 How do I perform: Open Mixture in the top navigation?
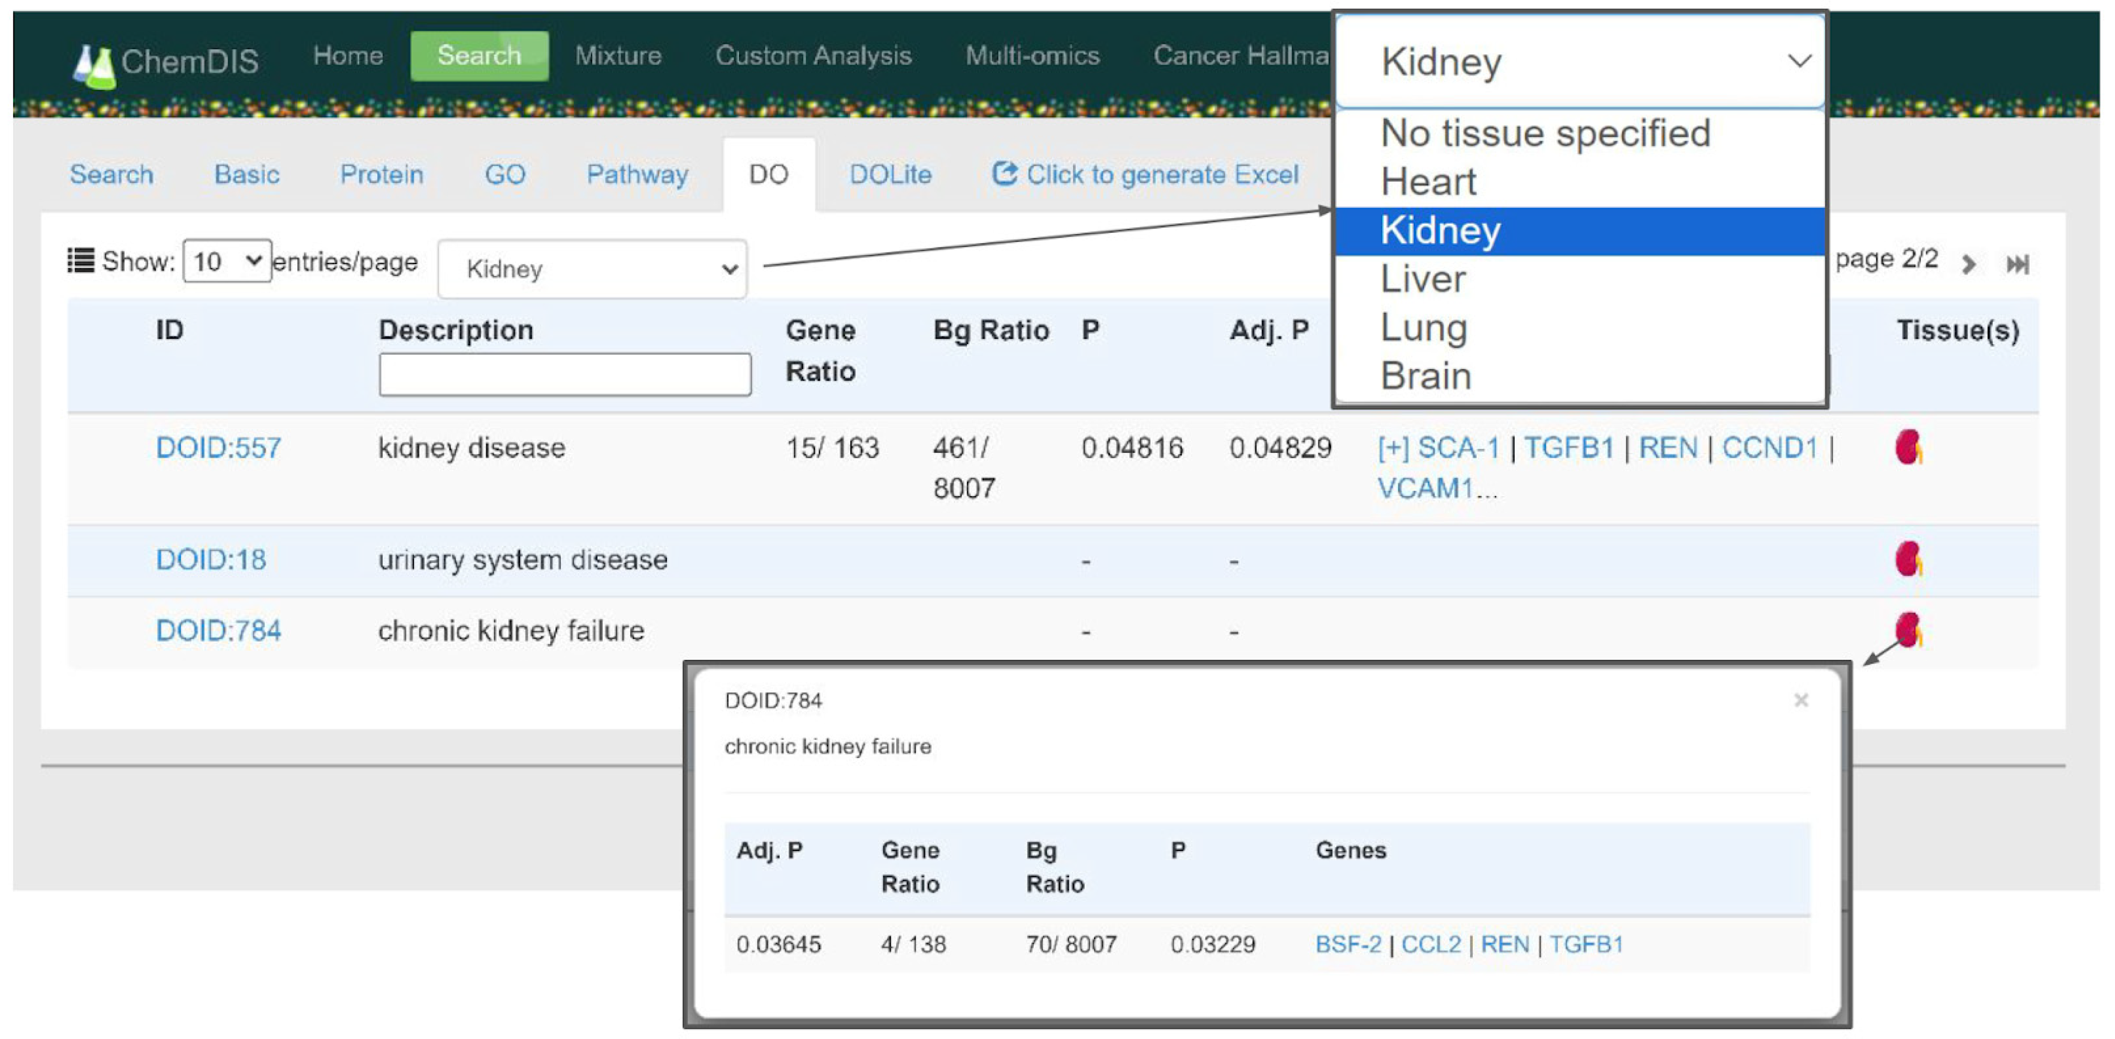[x=618, y=56]
